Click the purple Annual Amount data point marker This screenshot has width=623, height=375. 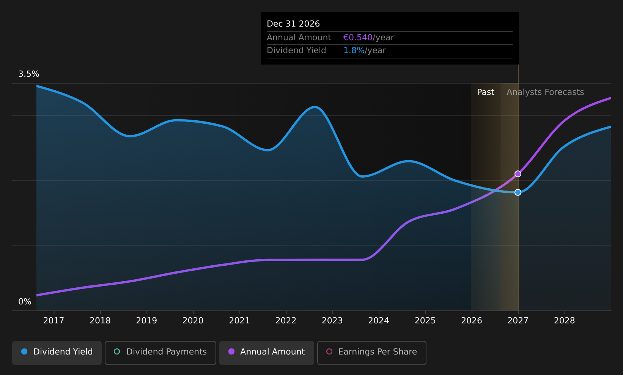point(518,174)
